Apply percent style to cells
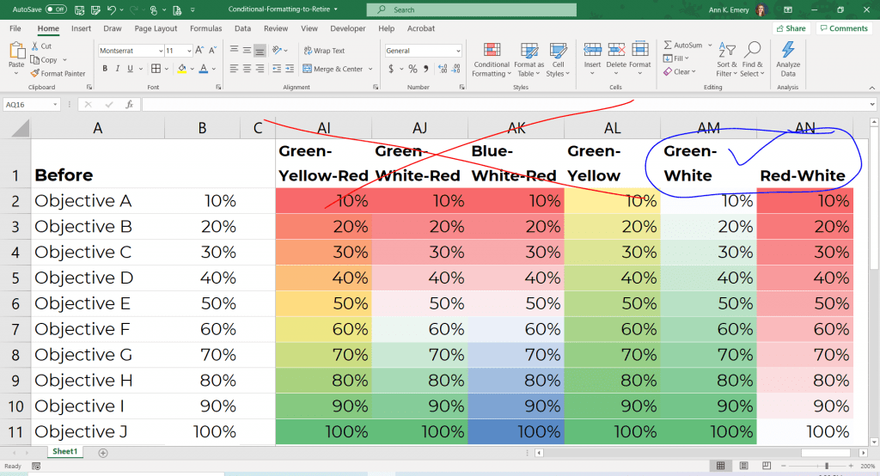Viewport: 880px width, 476px height. point(412,69)
